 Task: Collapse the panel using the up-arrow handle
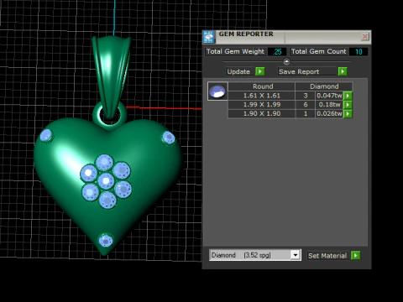coord(286,61)
